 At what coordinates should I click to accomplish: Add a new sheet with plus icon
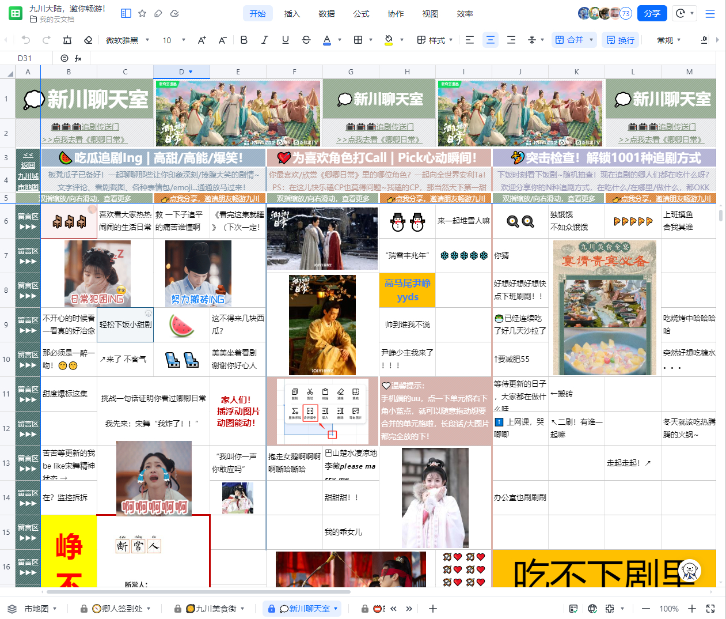pos(433,609)
